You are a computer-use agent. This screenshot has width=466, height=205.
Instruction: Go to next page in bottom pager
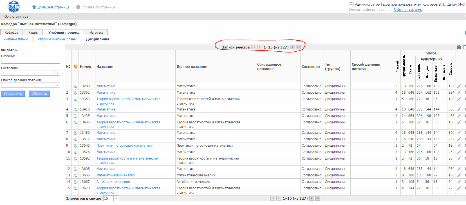[312, 198]
